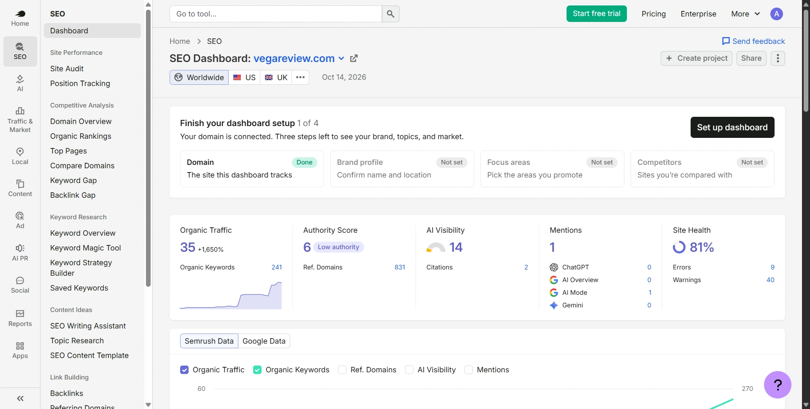Open the user avatar A
Viewport: 810px width, 409px height.
(776, 14)
